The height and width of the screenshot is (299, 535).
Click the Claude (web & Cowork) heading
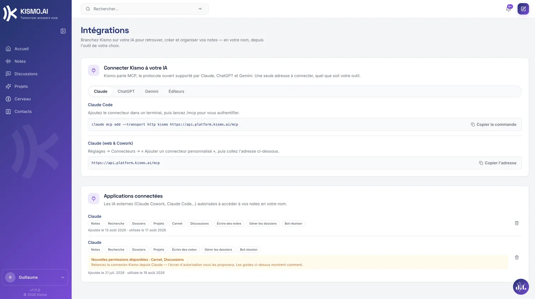coord(110,143)
